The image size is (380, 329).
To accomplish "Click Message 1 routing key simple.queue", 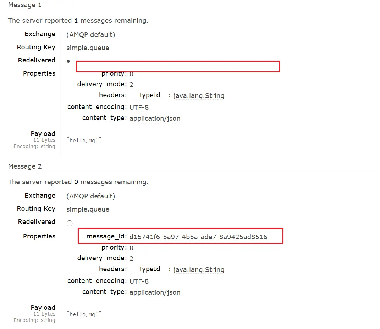I will (x=88, y=48).
